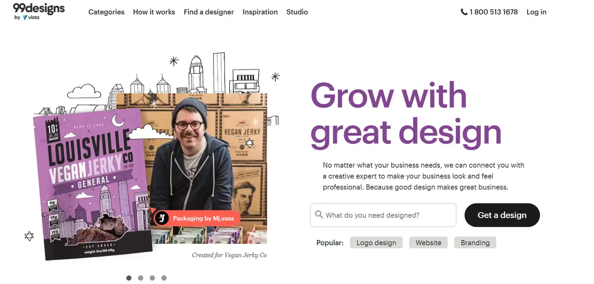Viewport: 594px width, 284px height.
Task: Open the Inspiration section
Action: [x=260, y=12]
